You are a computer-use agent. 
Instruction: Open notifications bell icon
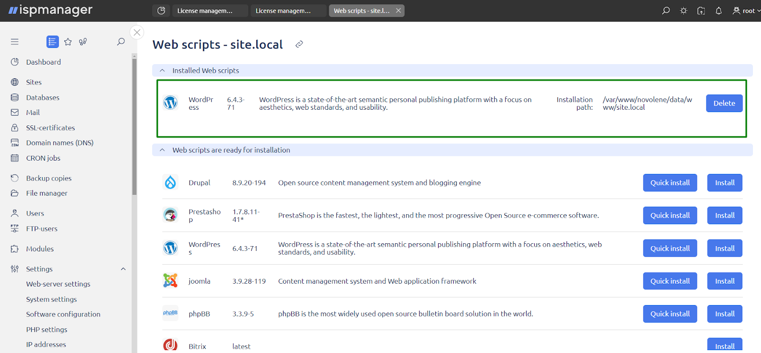pos(719,10)
